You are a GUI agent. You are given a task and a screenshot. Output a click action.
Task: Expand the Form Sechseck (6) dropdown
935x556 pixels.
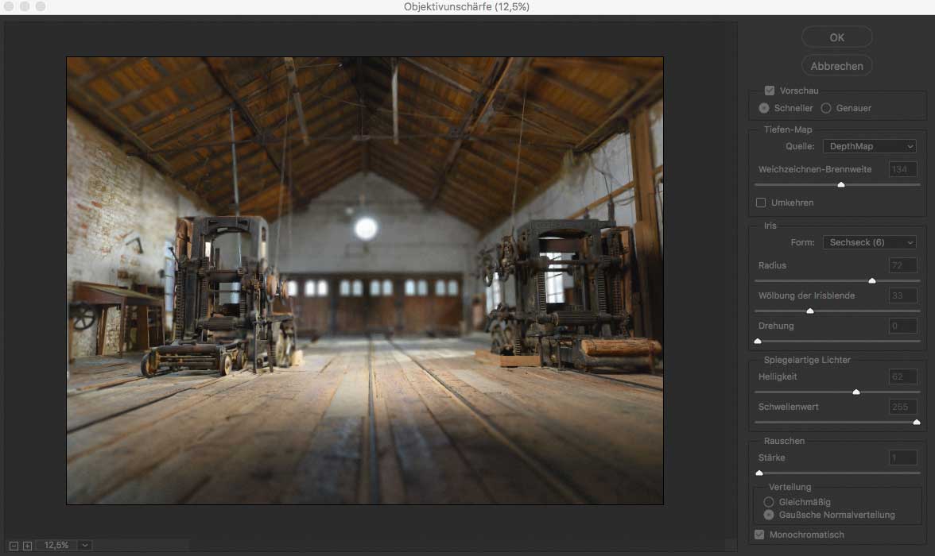click(869, 242)
